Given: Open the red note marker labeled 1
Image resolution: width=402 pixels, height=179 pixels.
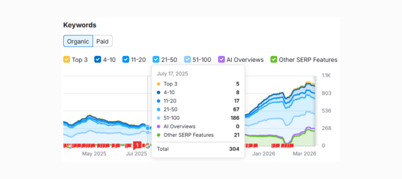Looking at the screenshot, I should click(x=137, y=145).
